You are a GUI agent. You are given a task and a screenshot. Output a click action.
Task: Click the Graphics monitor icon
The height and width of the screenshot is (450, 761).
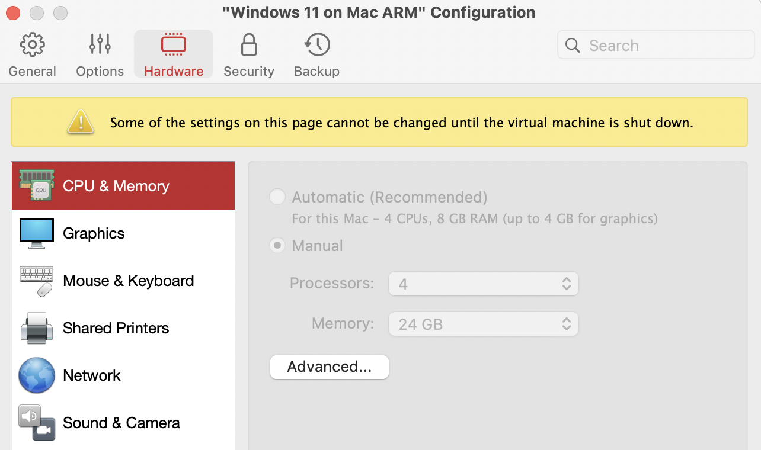pos(37,233)
